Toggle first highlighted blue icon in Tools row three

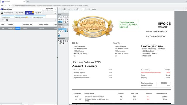tap(59, 22)
